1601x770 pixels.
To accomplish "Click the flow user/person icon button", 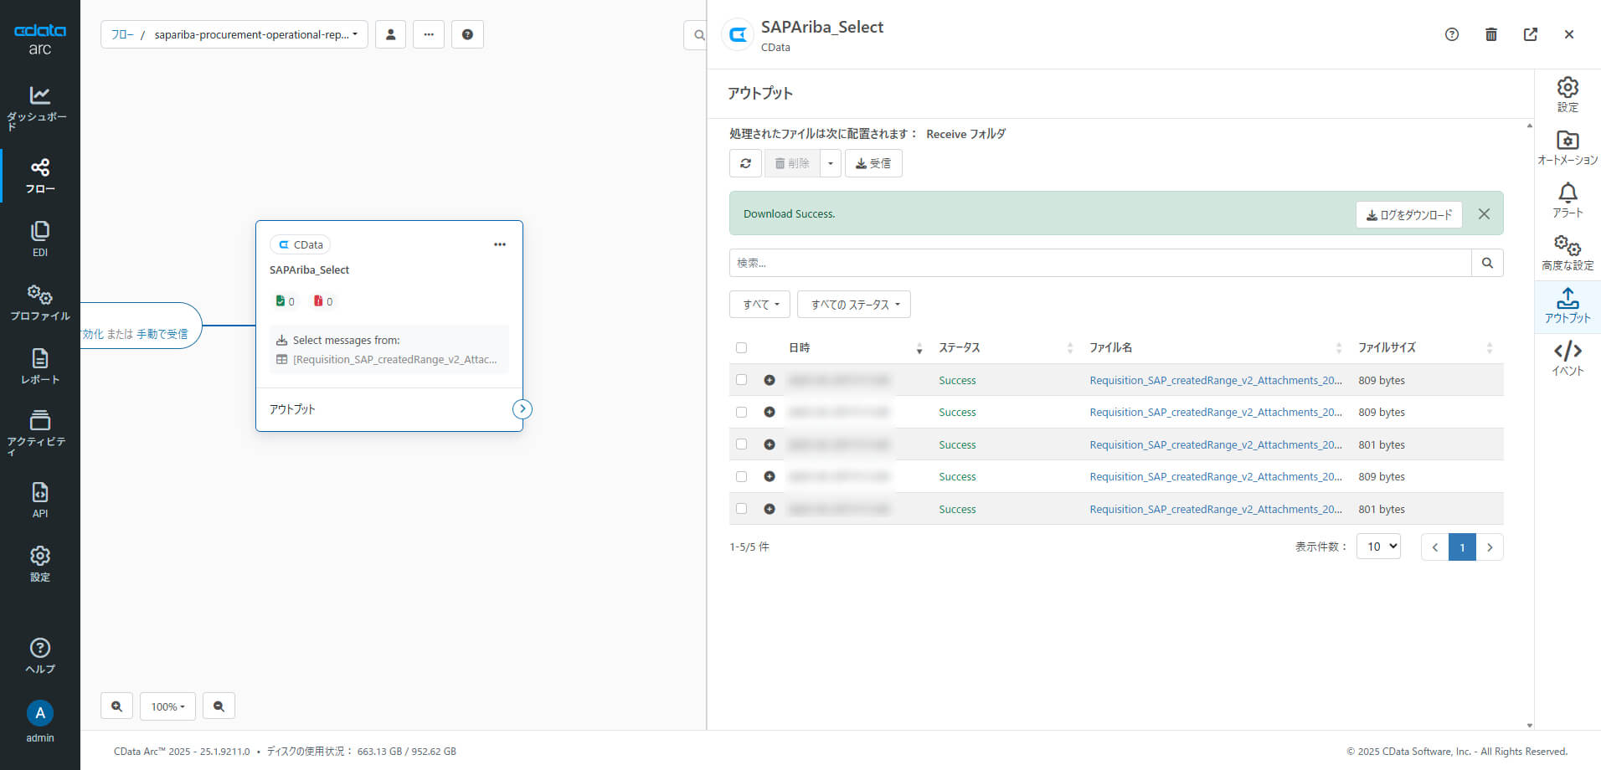I will (390, 34).
